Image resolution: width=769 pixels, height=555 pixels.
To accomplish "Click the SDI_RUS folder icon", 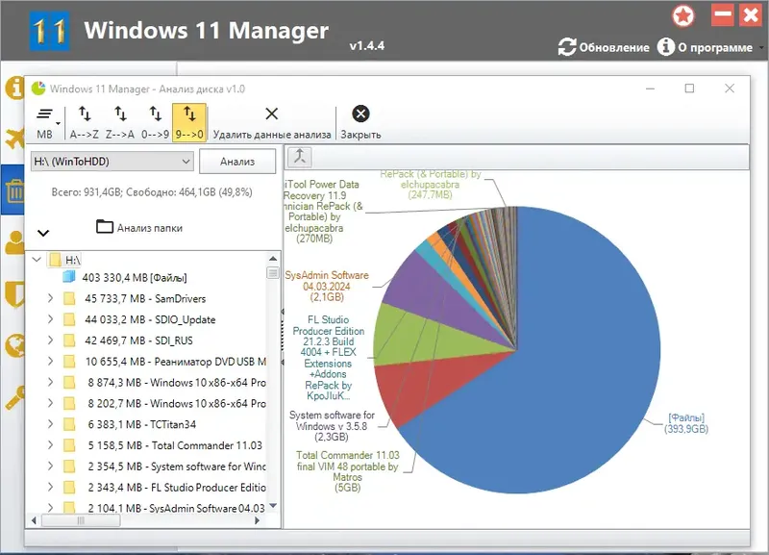I will click(69, 341).
